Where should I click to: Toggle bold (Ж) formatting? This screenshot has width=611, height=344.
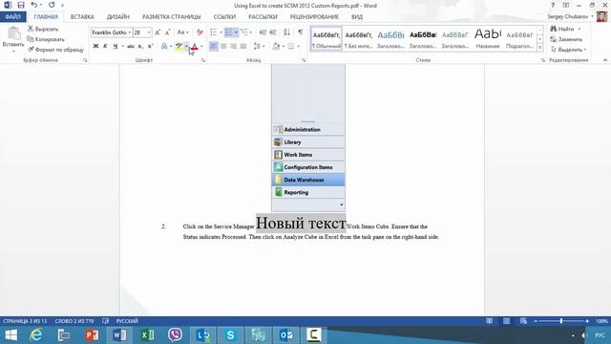pyautogui.click(x=95, y=46)
